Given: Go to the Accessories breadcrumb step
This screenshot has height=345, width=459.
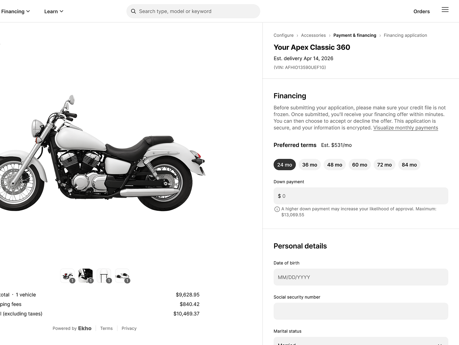Looking at the screenshot, I should [x=313, y=35].
